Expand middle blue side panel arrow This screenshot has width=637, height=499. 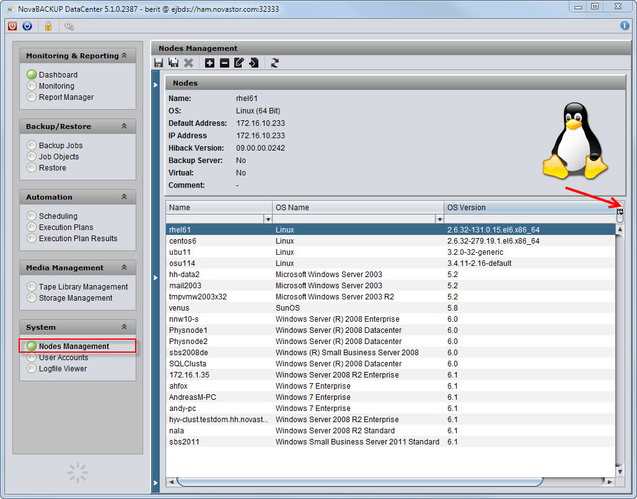(x=155, y=278)
